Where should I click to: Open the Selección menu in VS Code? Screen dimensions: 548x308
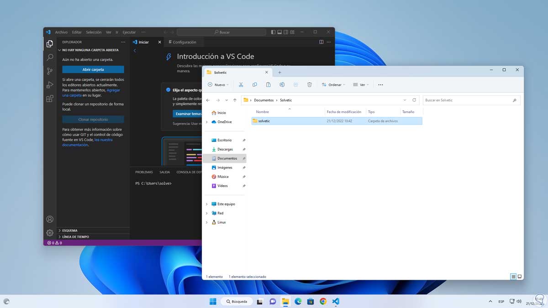[94, 32]
